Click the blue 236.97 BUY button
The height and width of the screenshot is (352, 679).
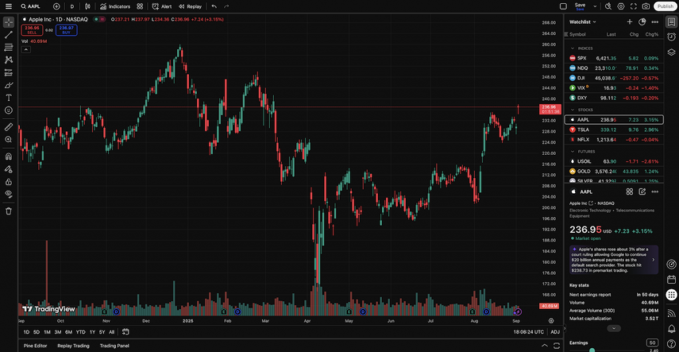(x=66, y=30)
